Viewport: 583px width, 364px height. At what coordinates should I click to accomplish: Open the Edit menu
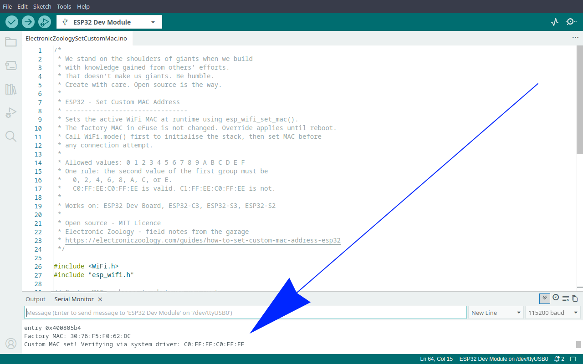coord(22,6)
